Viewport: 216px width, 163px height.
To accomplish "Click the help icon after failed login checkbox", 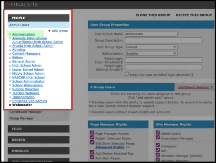I will pyautogui.click(x=192, y=75).
